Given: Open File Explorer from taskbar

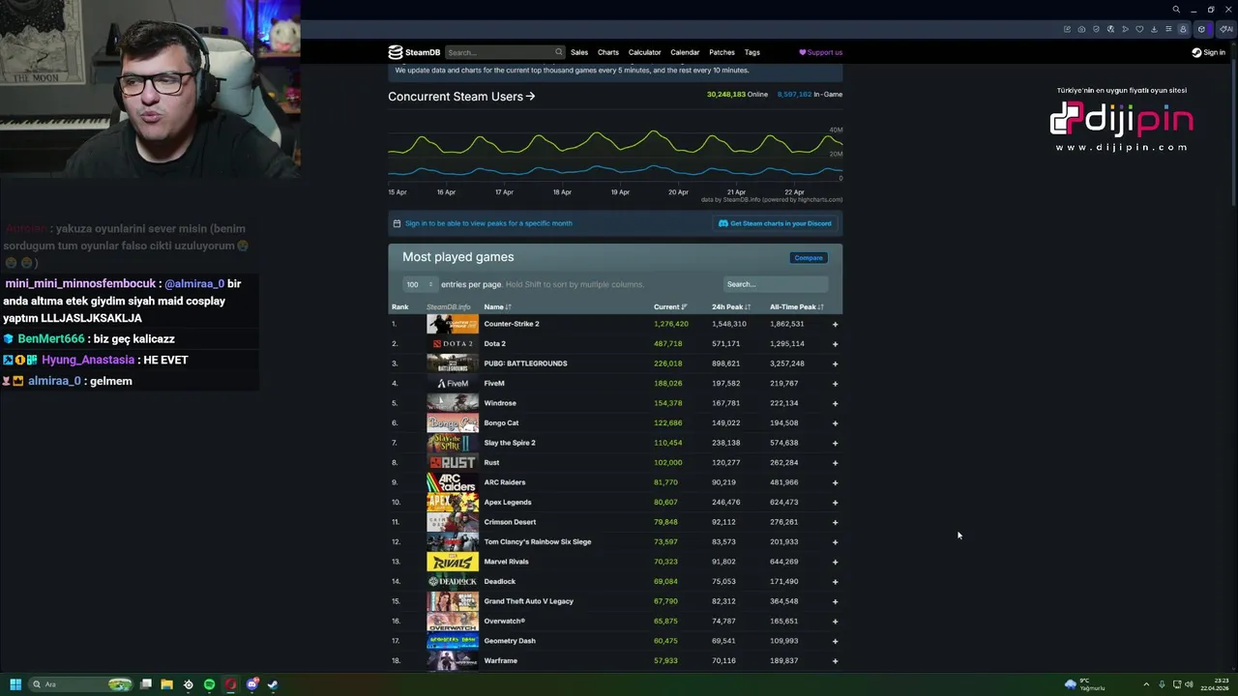Looking at the screenshot, I should pyautogui.click(x=166, y=684).
